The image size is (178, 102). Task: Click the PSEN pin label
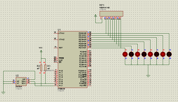click(61, 58)
